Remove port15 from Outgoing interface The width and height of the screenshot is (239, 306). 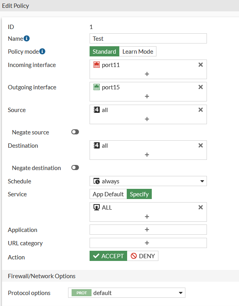(x=201, y=87)
